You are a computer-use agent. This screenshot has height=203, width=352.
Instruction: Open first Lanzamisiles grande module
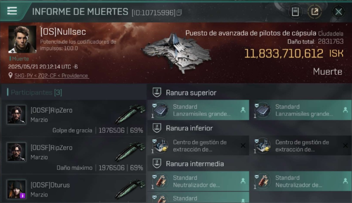(198, 110)
